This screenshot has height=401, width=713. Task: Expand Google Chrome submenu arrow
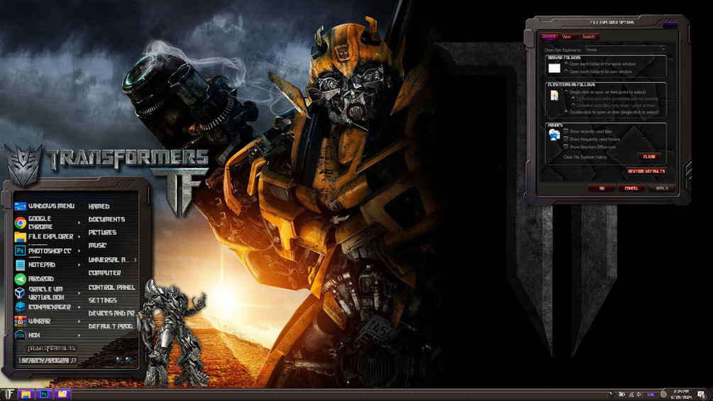tap(79, 222)
